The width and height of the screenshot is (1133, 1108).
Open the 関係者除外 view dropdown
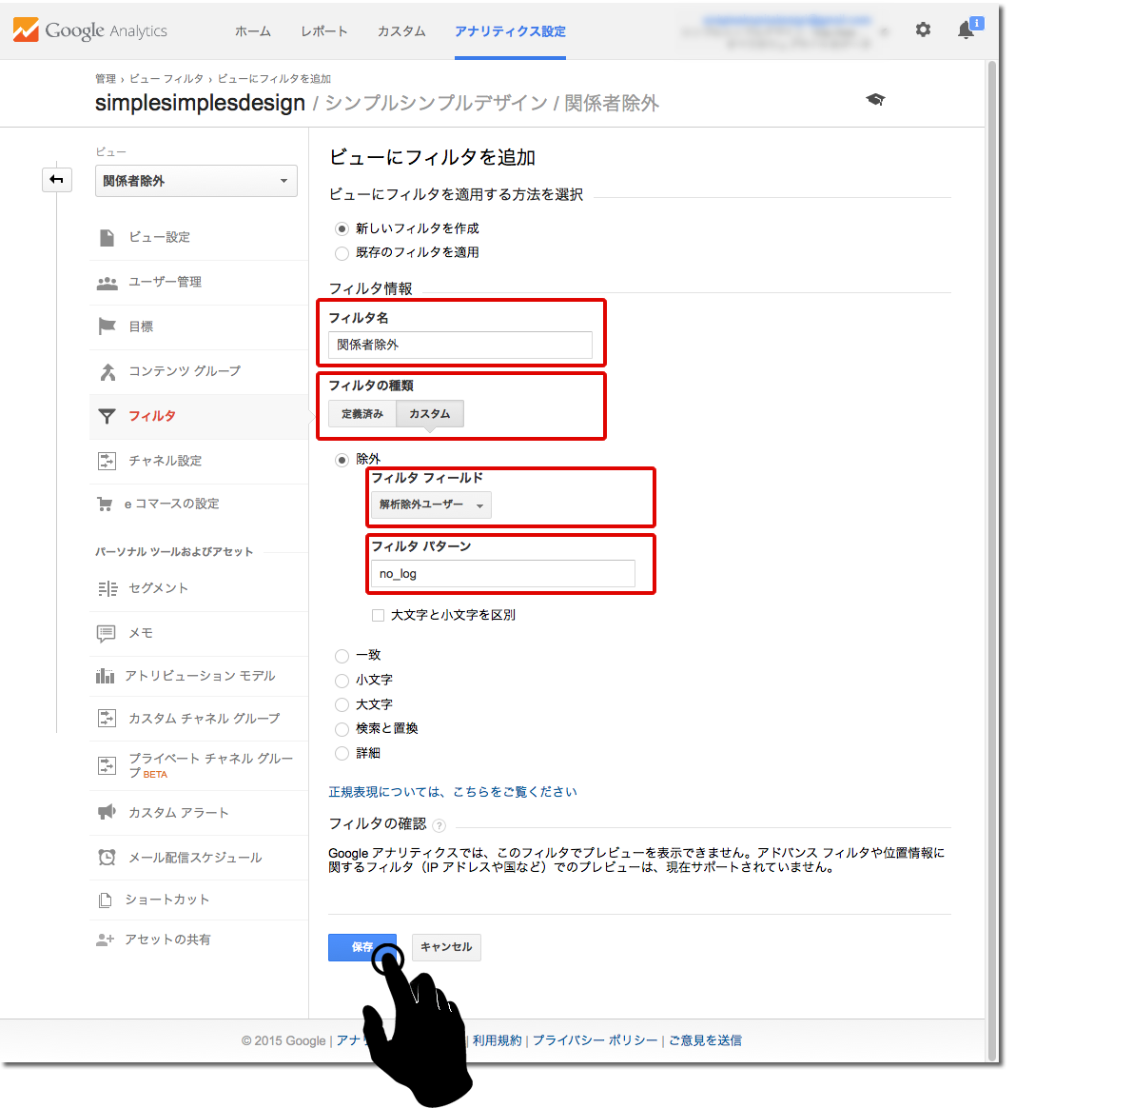click(196, 181)
